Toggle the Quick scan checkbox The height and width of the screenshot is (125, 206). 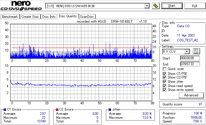tap(164, 69)
